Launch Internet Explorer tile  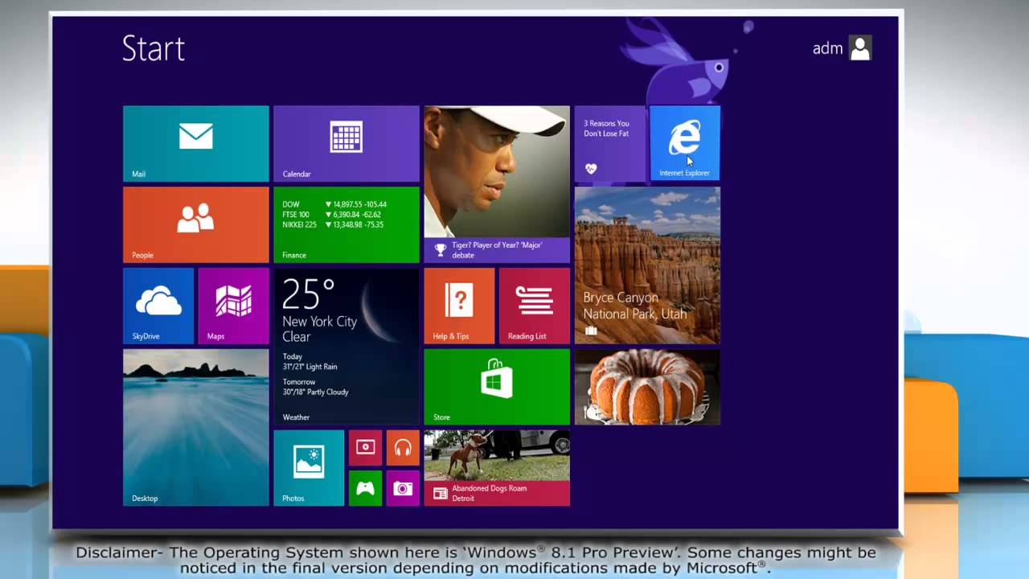coord(685,144)
